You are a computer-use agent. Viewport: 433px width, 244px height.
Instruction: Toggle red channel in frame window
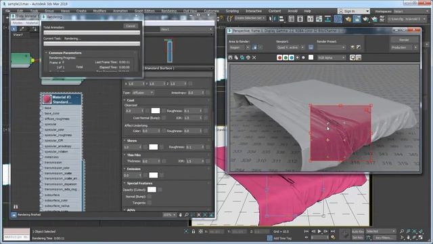click(279, 58)
